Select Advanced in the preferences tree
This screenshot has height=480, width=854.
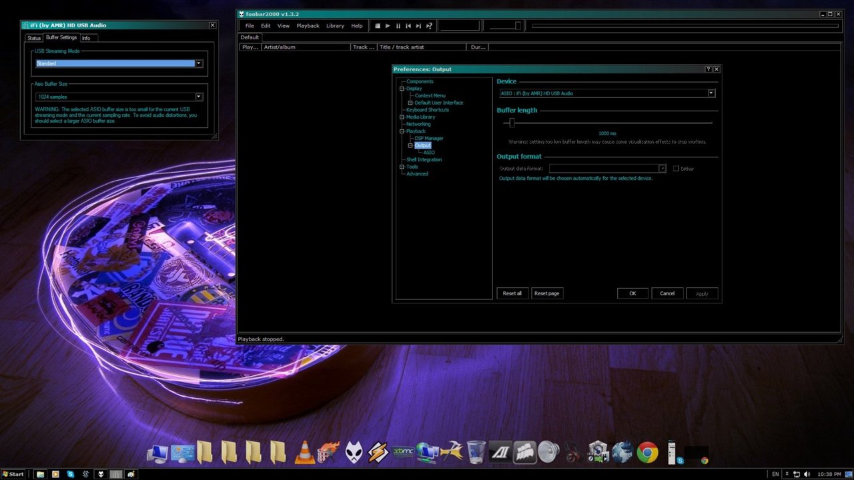coord(418,174)
